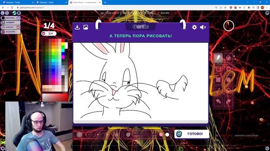Download the drawing with the save icon

[77, 27]
